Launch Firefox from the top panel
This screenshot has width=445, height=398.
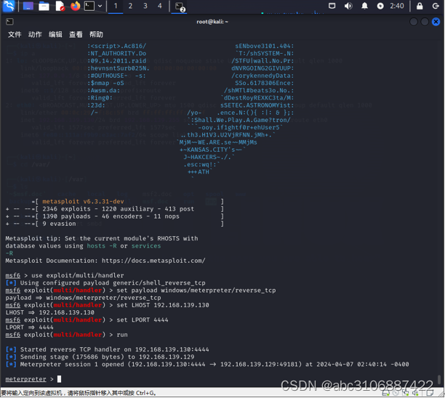(75, 6)
